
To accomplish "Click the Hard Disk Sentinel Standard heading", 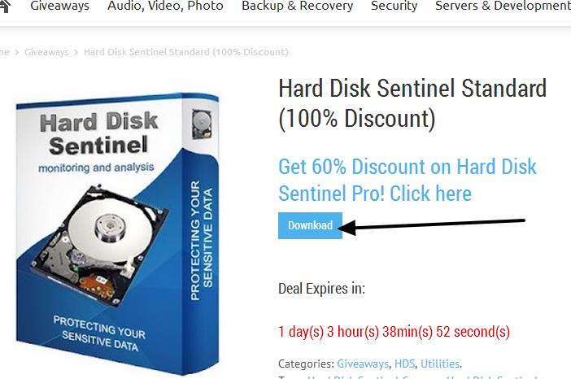I will [412, 104].
